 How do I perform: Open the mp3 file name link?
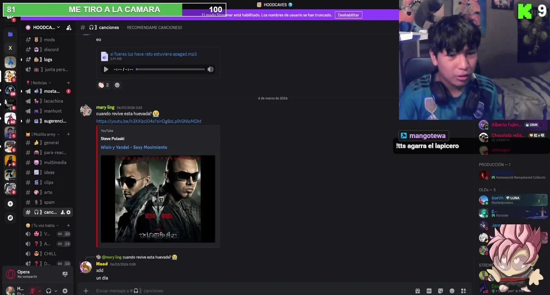coord(153,54)
